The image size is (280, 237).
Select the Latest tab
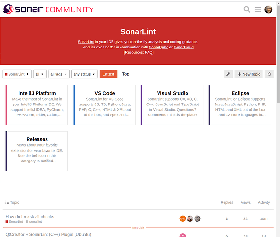click(x=108, y=74)
